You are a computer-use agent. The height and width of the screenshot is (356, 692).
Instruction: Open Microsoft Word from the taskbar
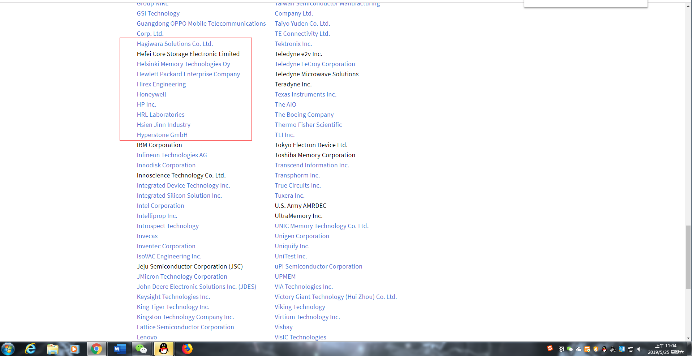coord(119,349)
